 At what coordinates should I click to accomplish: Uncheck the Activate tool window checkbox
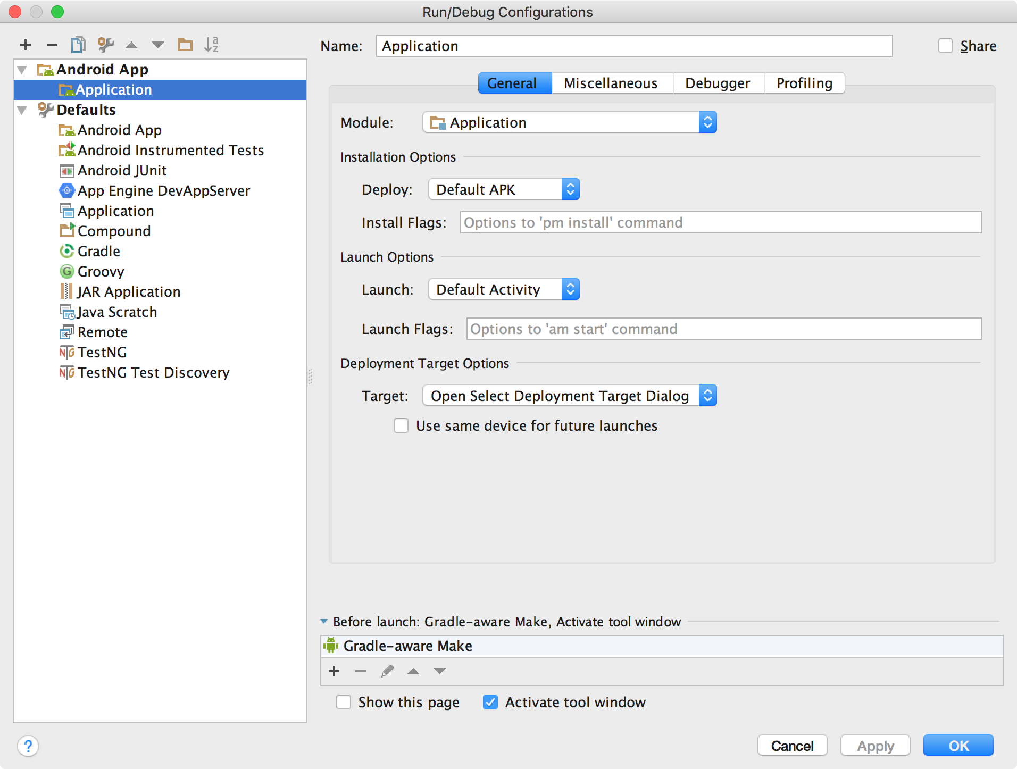point(490,703)
